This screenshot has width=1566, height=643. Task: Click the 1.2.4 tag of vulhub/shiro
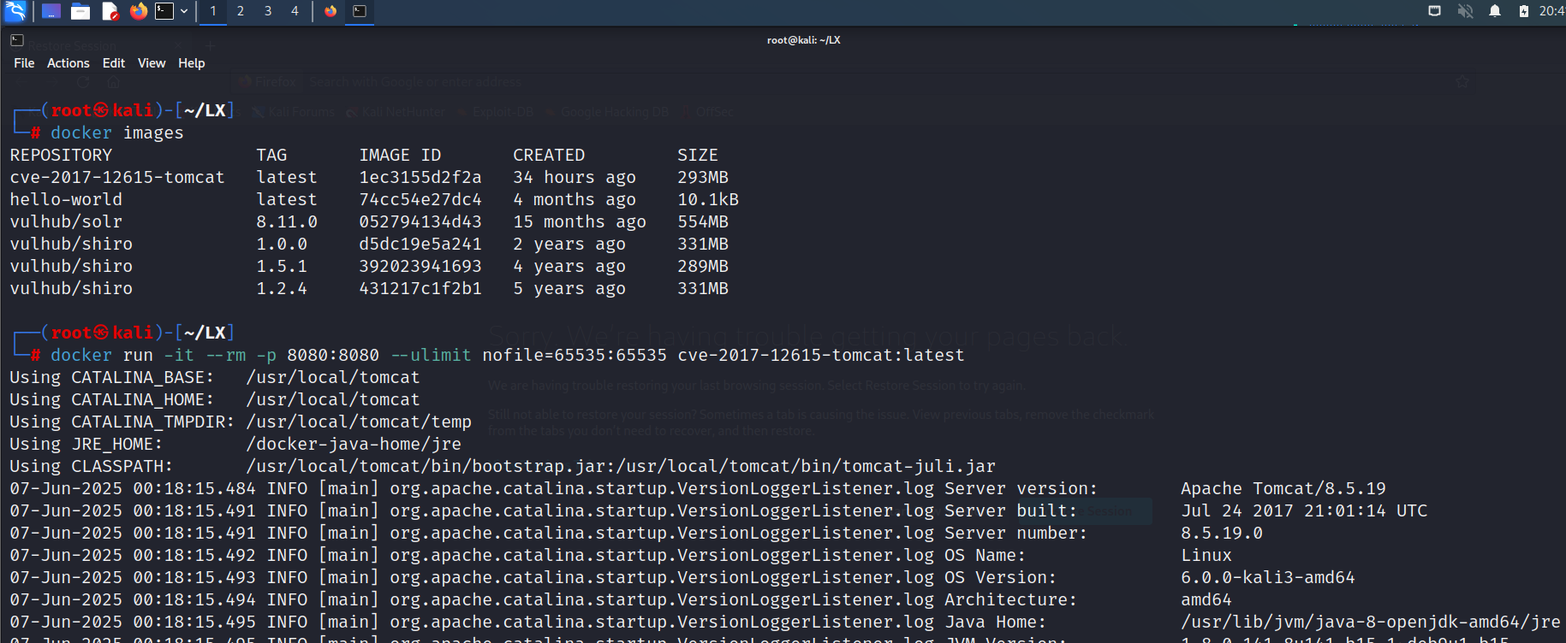point(282,288)
